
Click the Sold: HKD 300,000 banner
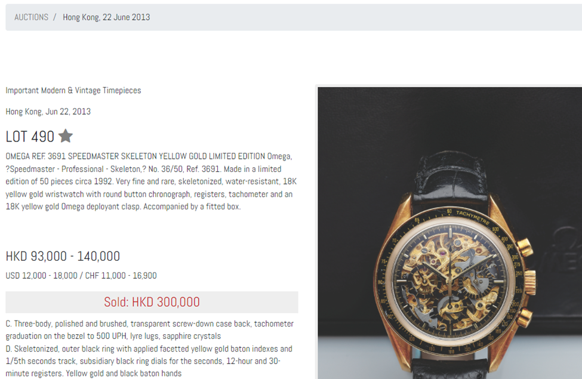(x=152, y=302)
